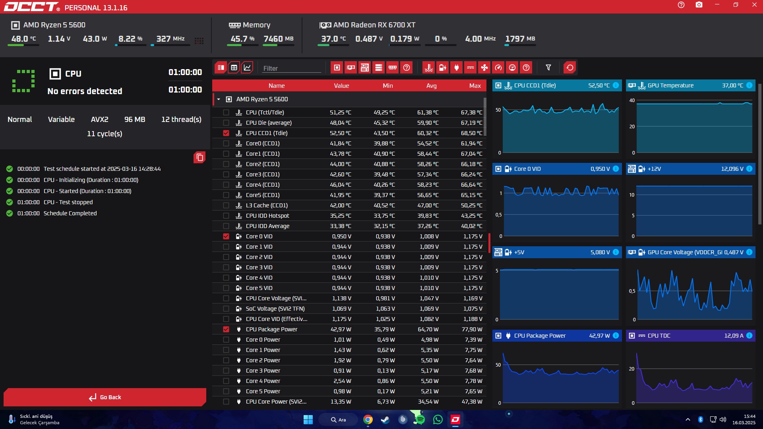The height and width of the screenshot is (429, 763).
Task: Sort by the Name column header
Action: coord(276,86)
